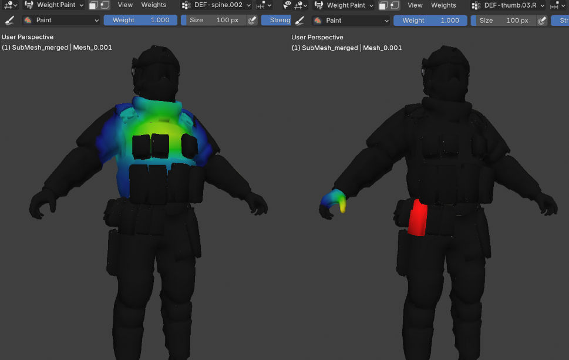Open Weights menu in right viewport

point(443,5)
